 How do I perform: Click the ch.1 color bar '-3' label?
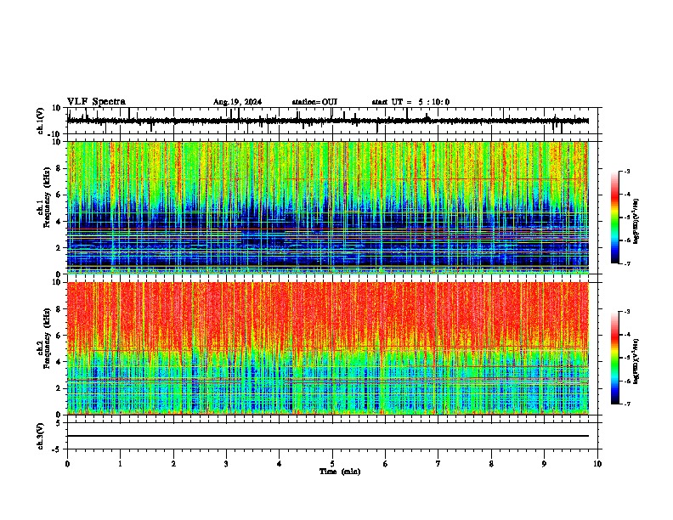(626, 172)
